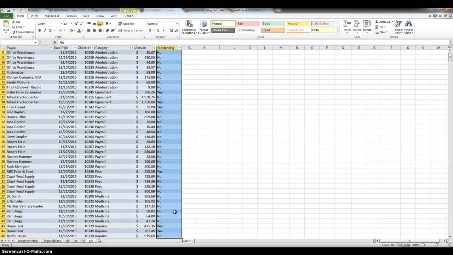Open the Calibri font name dropdown

[x=61, y=24]
